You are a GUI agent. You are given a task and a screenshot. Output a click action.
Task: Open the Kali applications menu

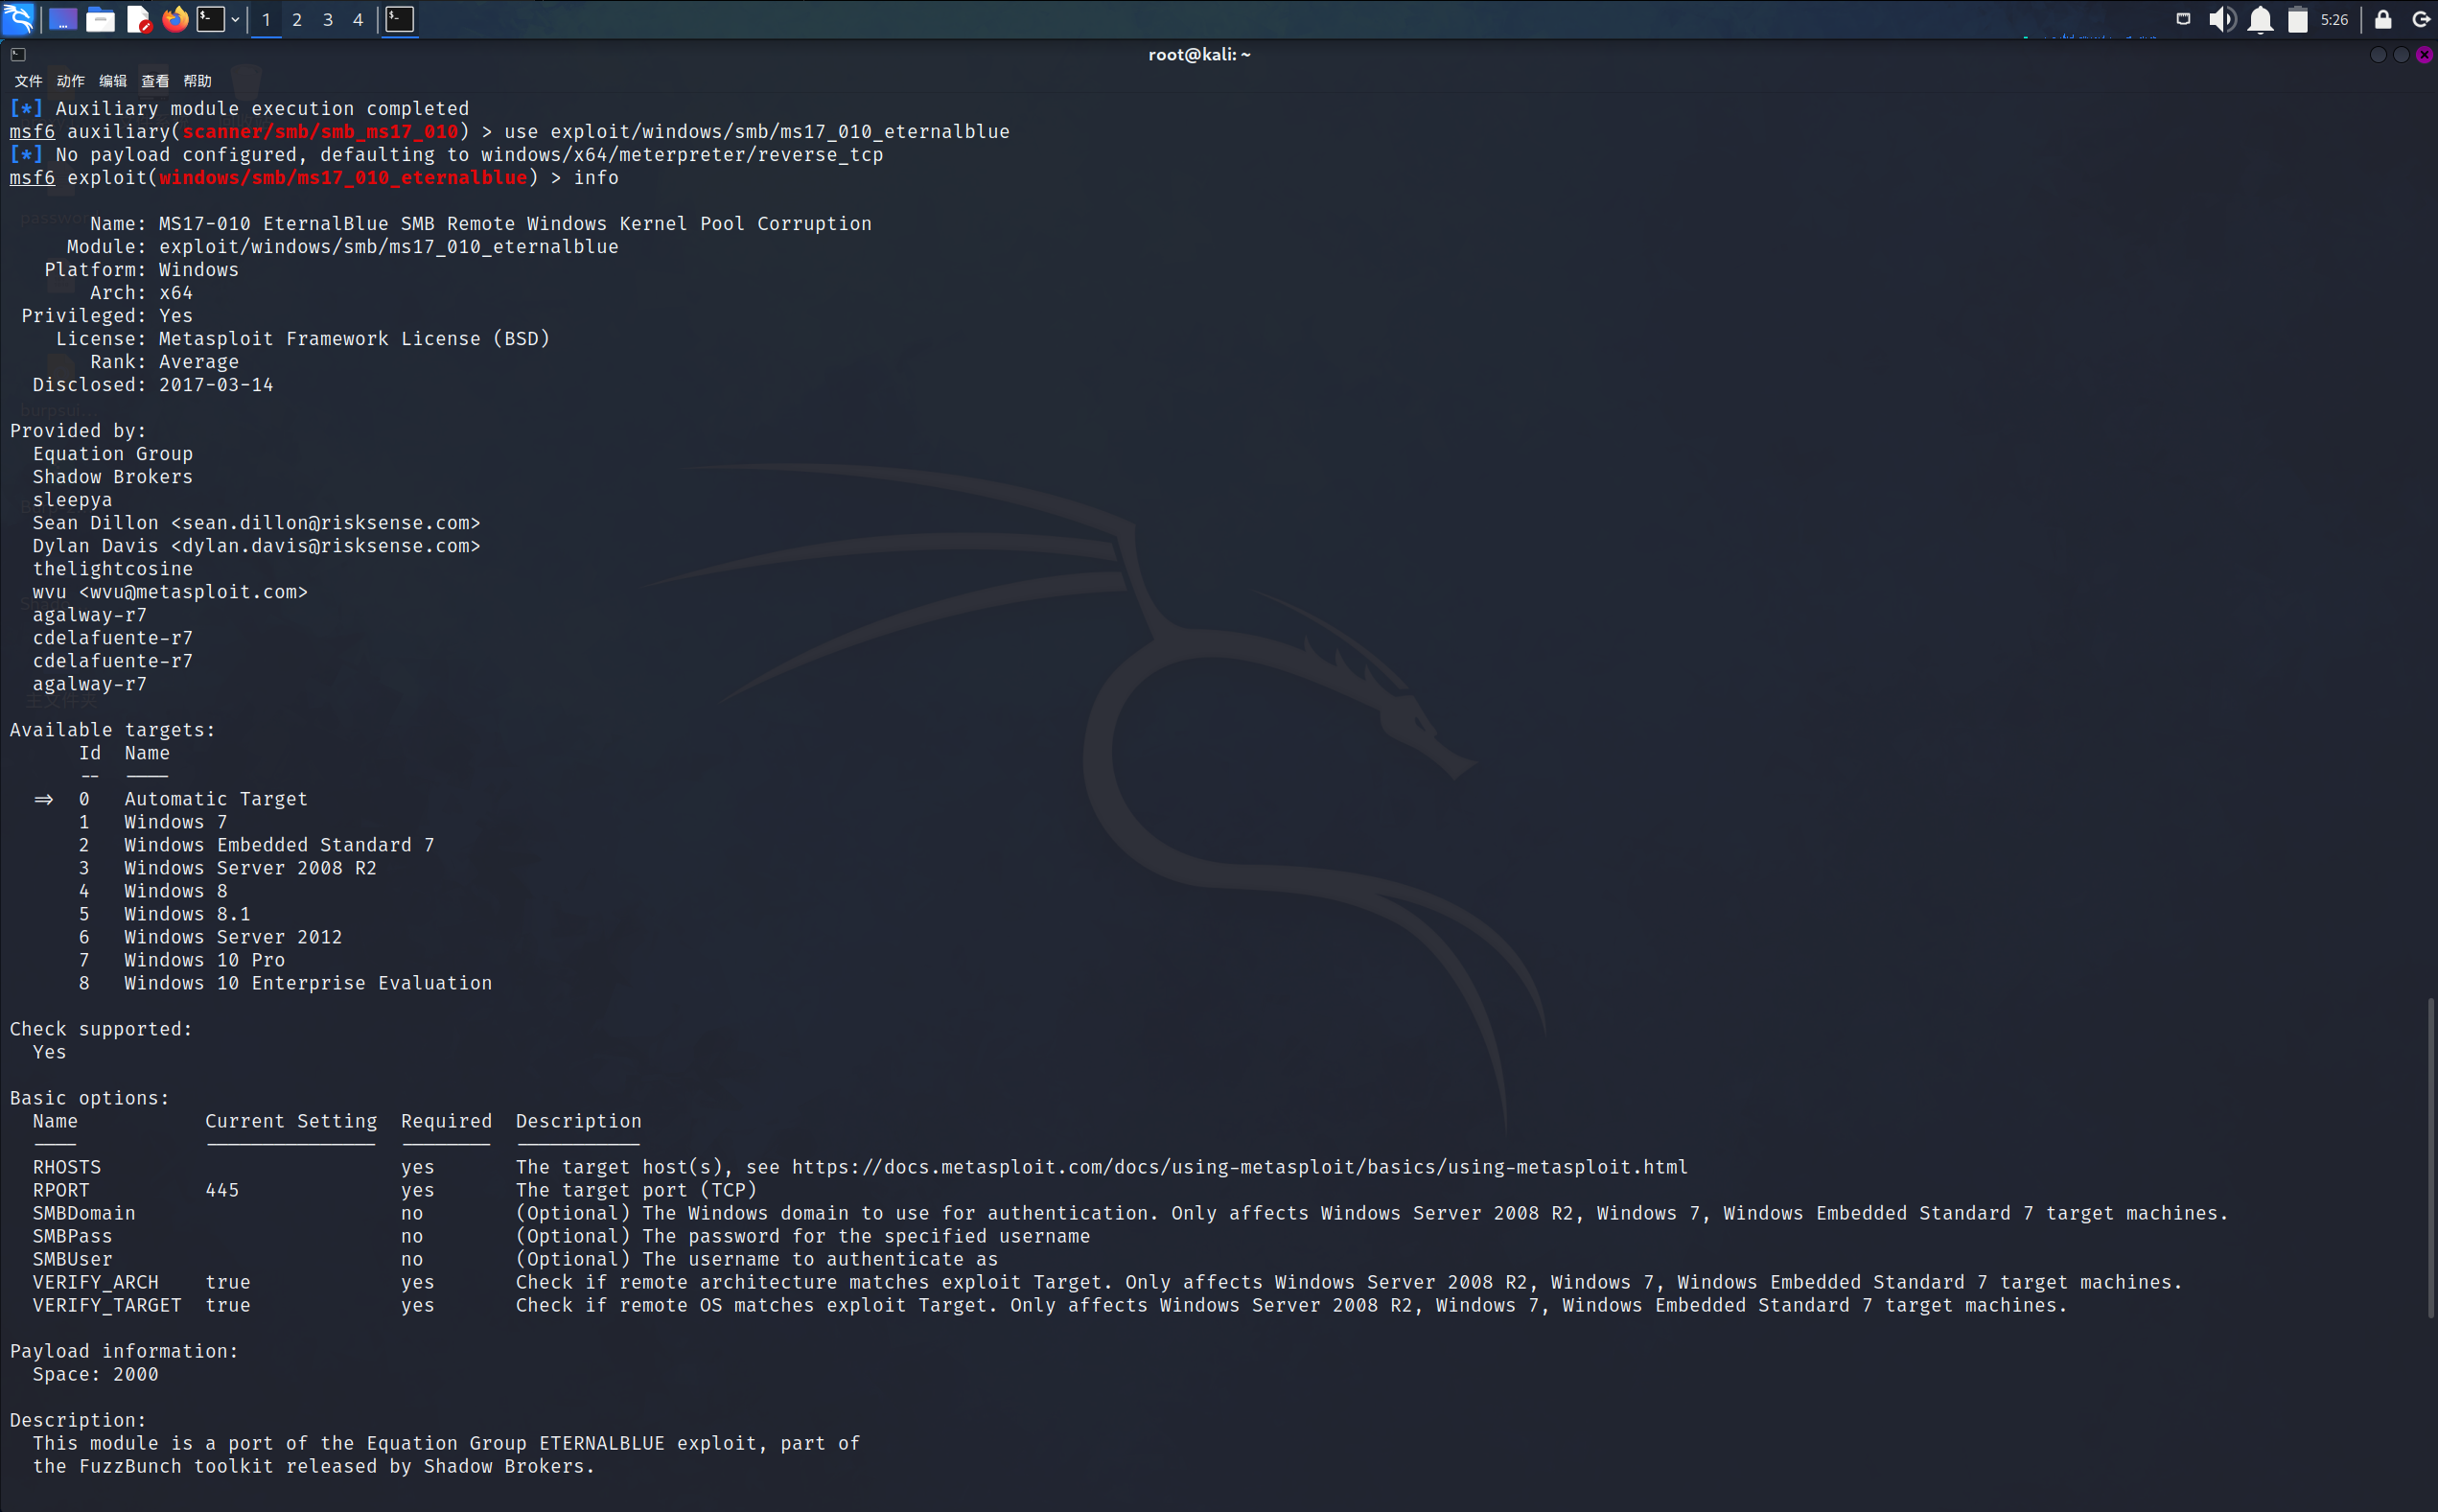[x=19, y=19]
